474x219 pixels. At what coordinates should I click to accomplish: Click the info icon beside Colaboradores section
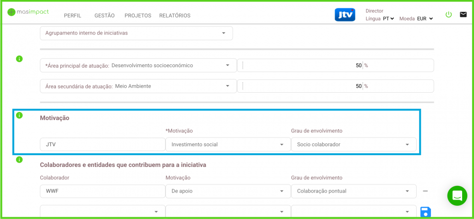click(x=19, y=159)
